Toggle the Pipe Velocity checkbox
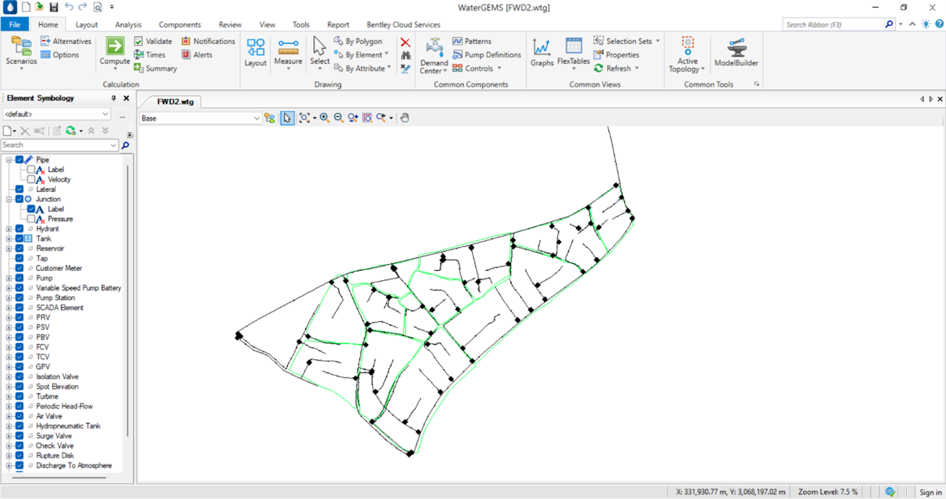Image resolution: width=946 pixels, height=499 pixels. (x=31, y=179)
